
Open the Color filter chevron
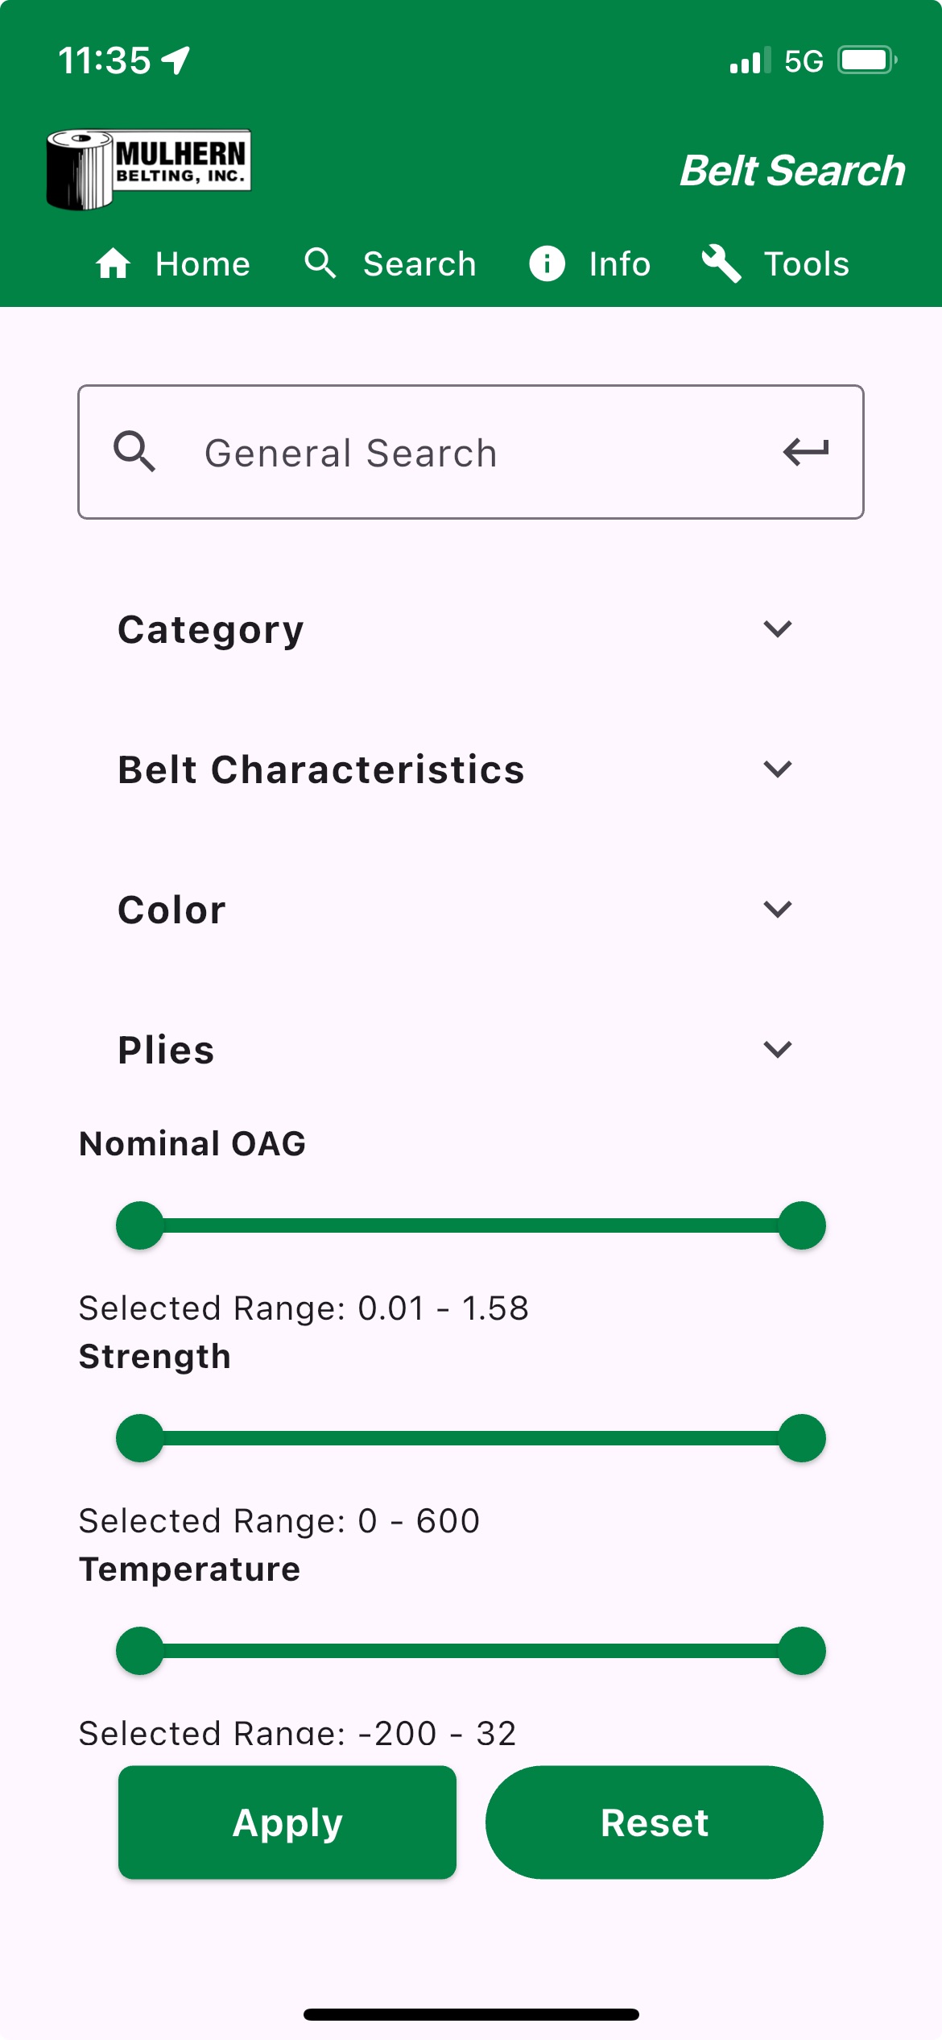click(x=777, y=909)
